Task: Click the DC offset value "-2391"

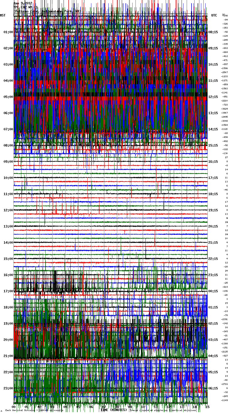Action: point(224,319)
